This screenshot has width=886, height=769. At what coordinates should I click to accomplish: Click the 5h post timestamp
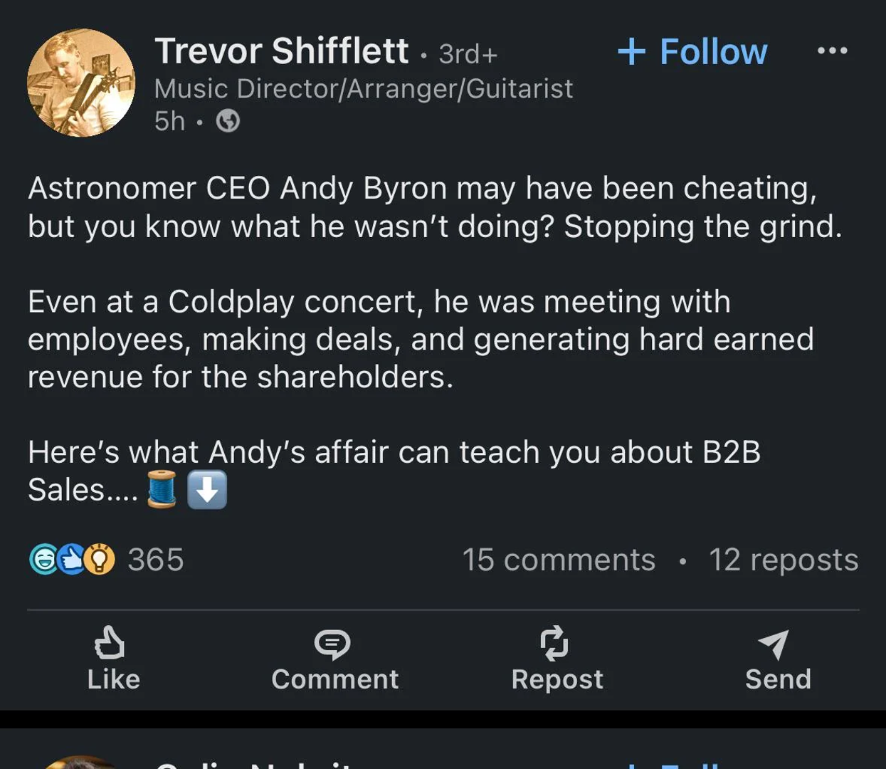[x=169, y=121]
